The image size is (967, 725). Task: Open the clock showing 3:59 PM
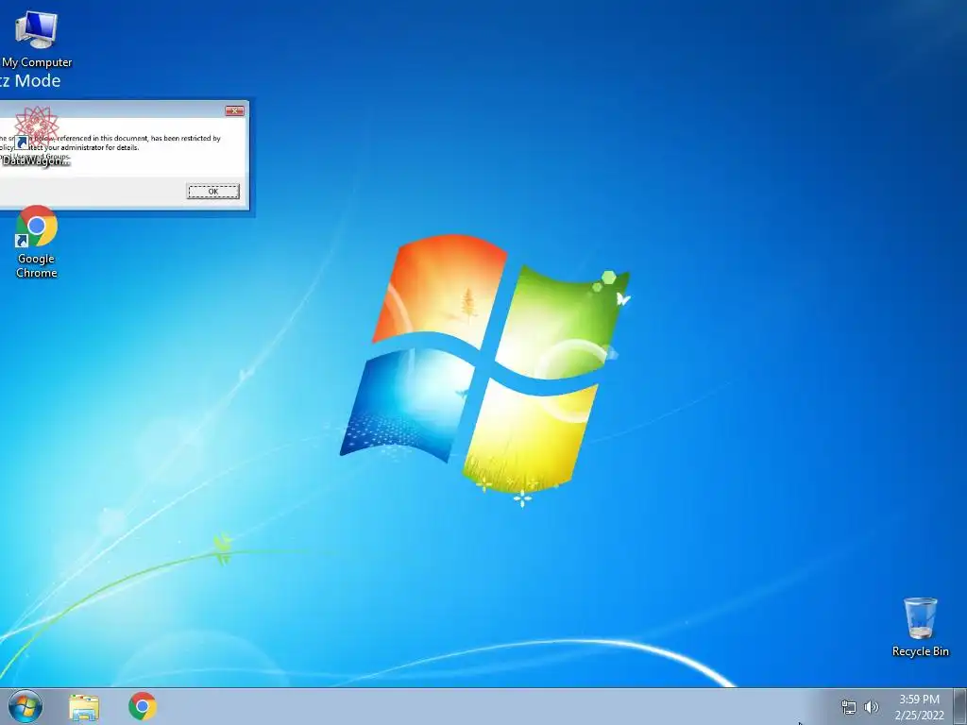click(919, 707)
